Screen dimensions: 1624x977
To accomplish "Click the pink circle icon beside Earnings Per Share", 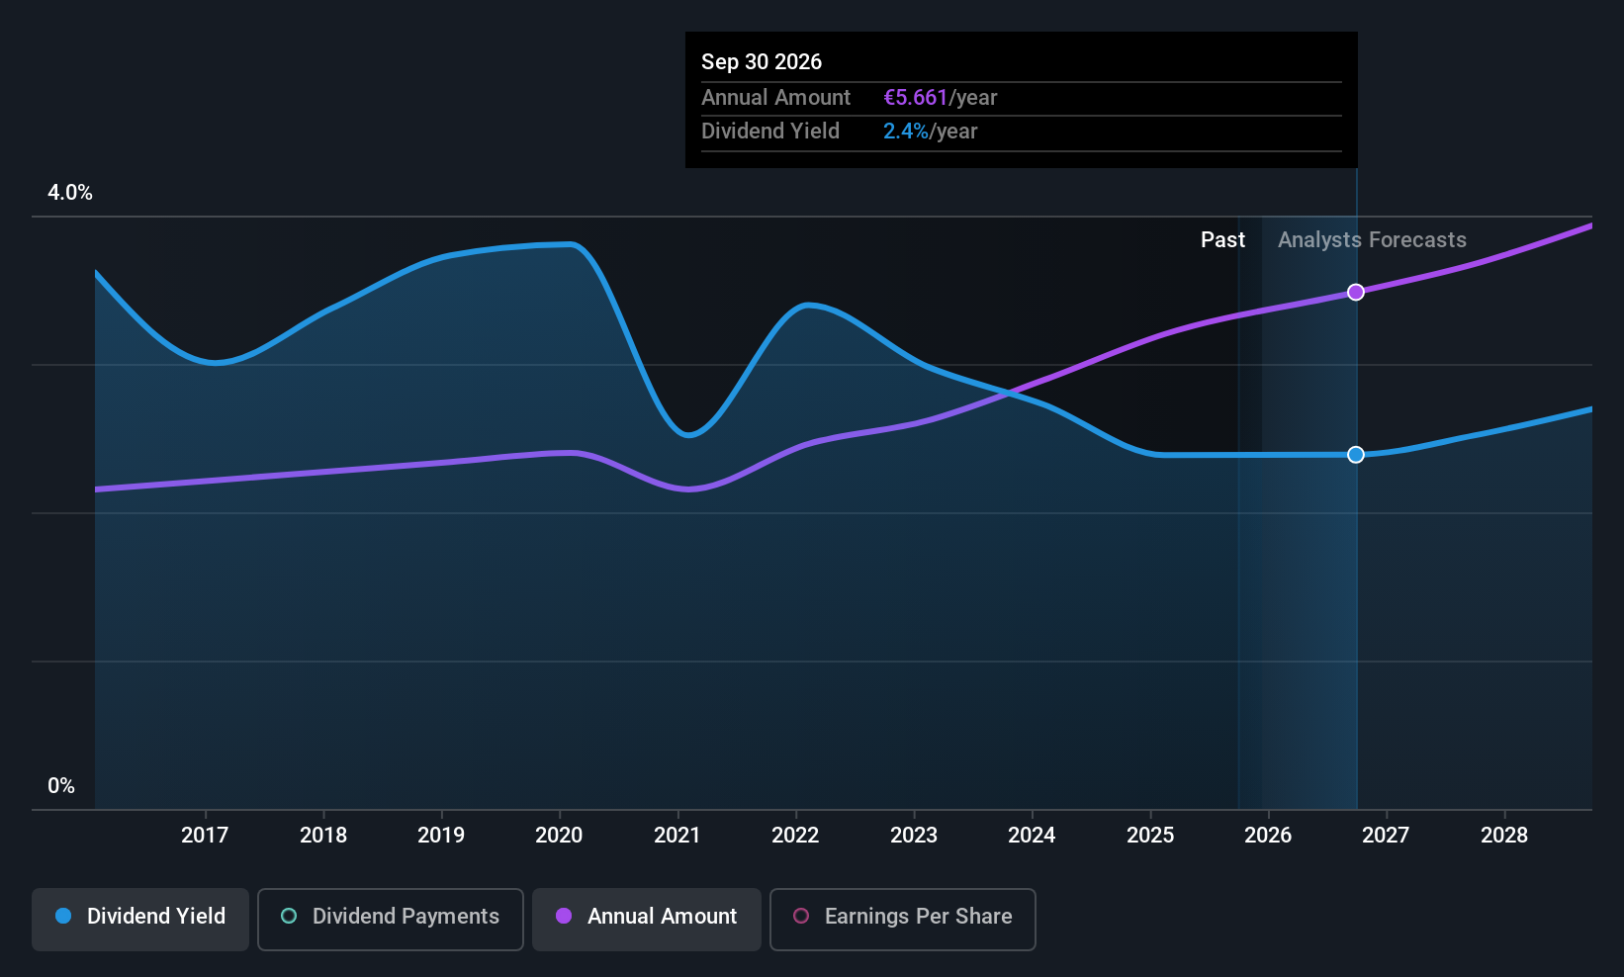I will [801, 916].
